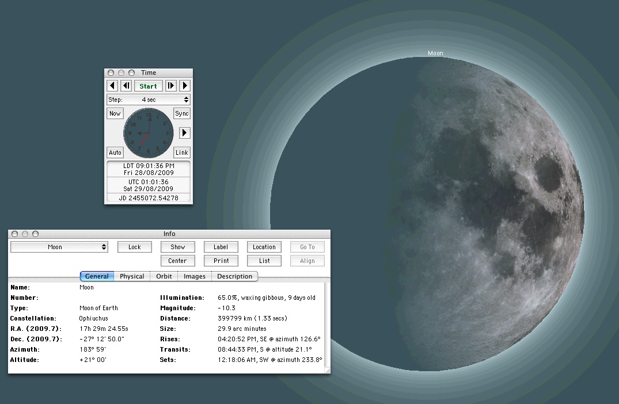
Task: Set time to Now
Action: [115, 113]
